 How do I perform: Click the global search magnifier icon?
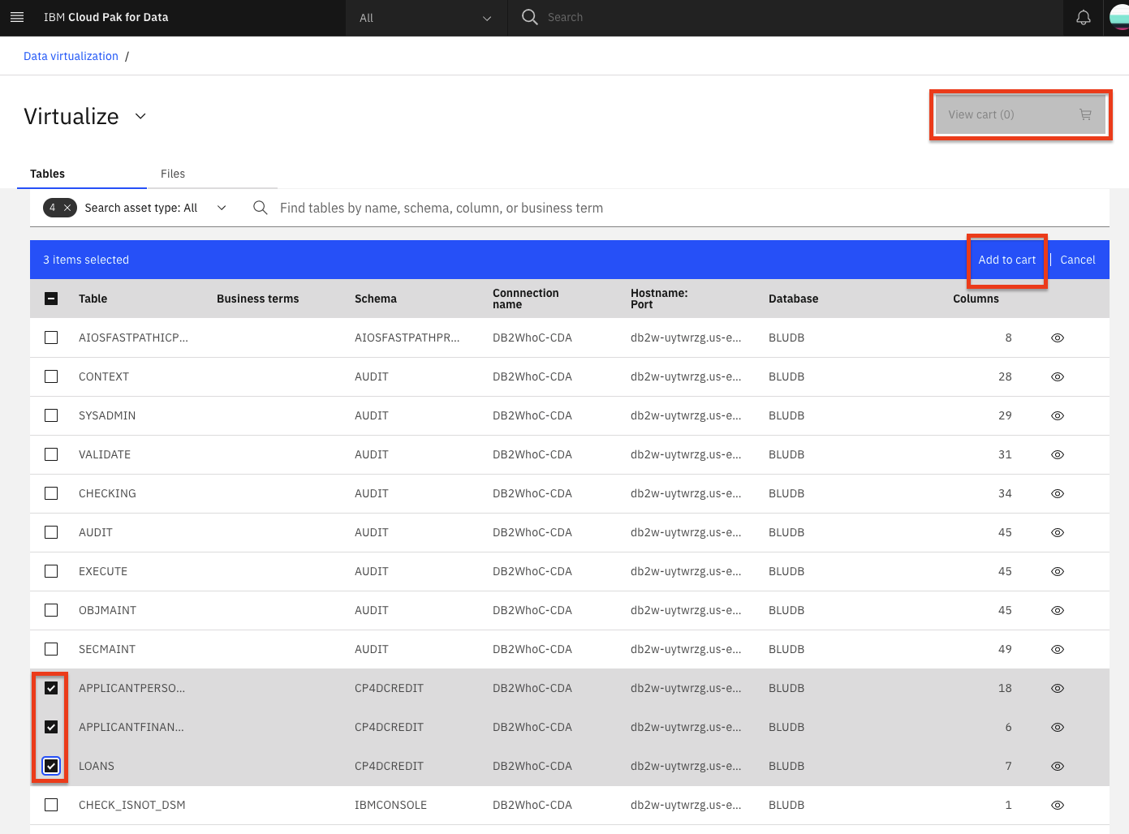[529, 17]
